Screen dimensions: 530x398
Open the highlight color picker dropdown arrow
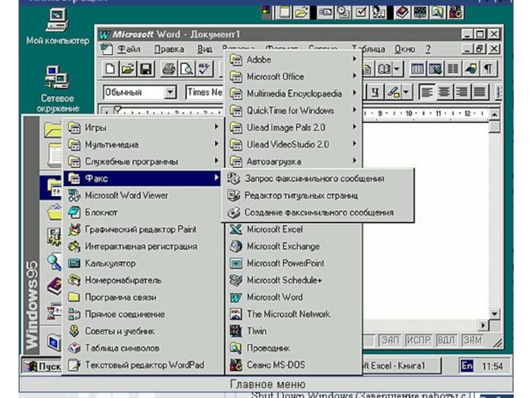[x=405, y=92]
